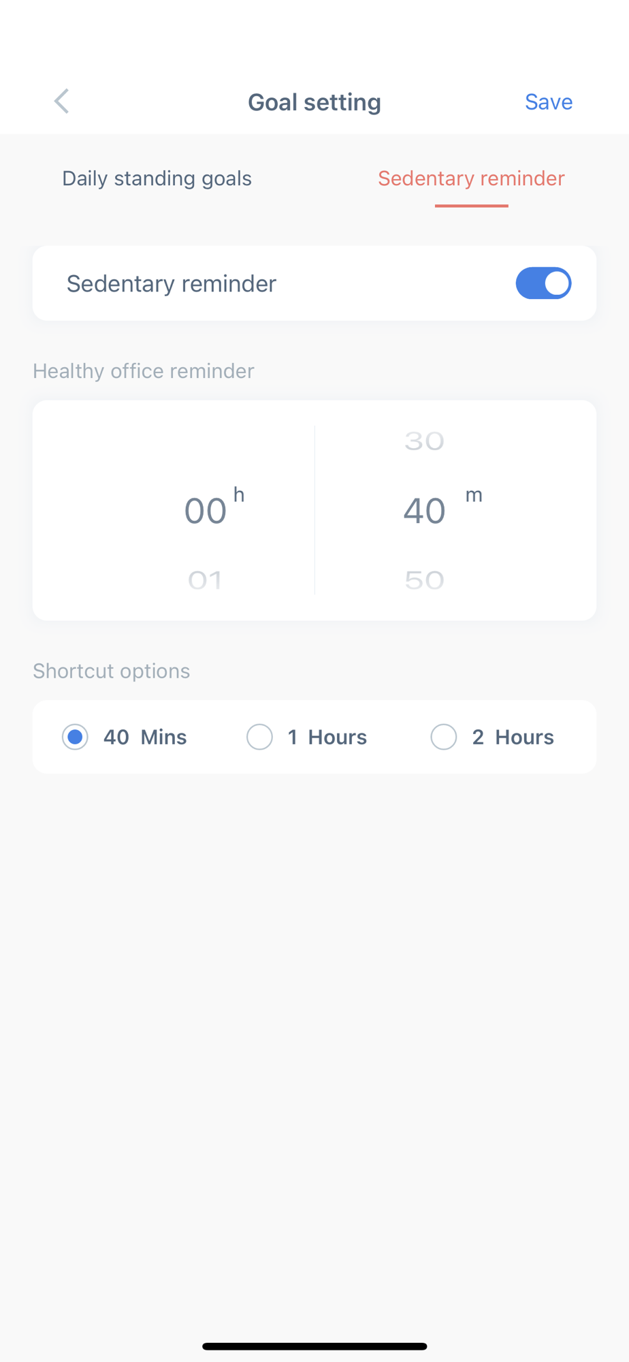The width and height of the screenshot is (629, 1362).
Task: Tap the Goal setting title
Action: coord(314,102)
